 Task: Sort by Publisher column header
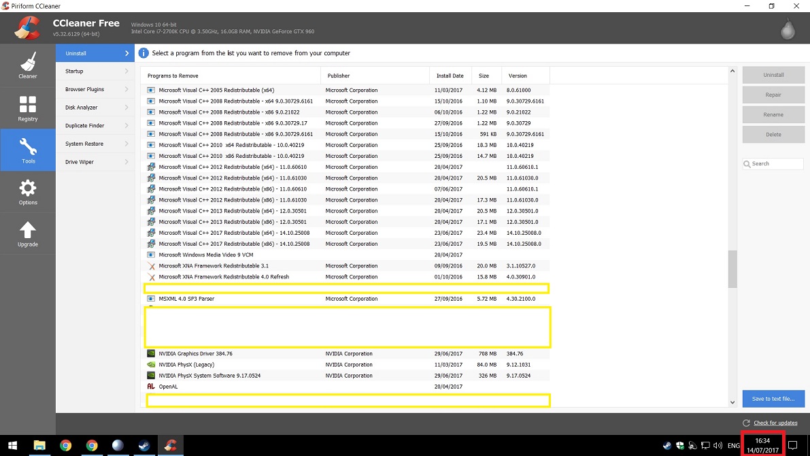click(375, 76)
